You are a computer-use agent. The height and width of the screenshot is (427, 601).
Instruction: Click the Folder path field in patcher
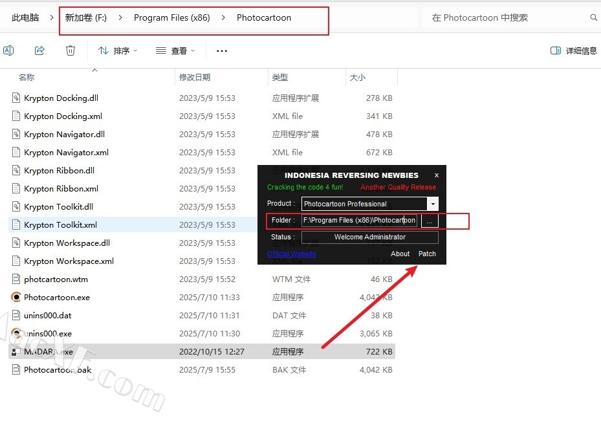359,221
